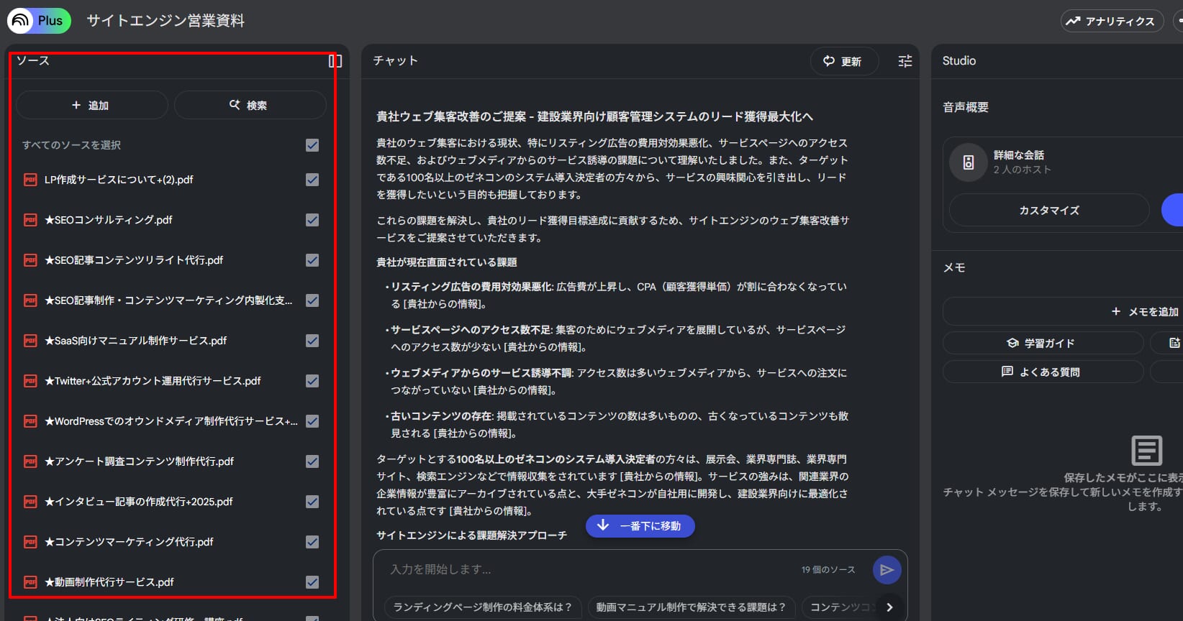Open source LP作成サービスについて+(2).pdf
1183x621 pixels.
click(x=119, y=180)
